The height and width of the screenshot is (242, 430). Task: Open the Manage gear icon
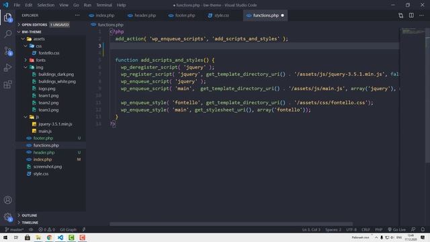8,217
